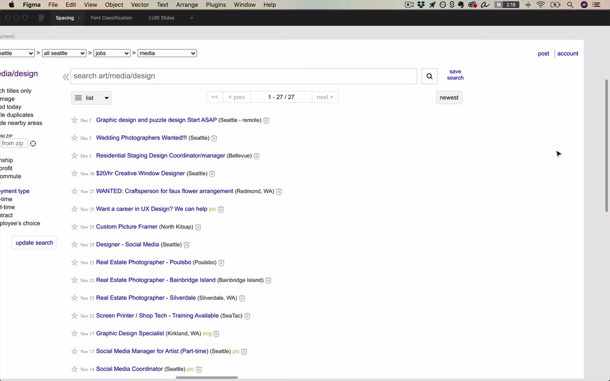Go to previous results page
This screenshot has width=610, height=381.
pos(237,97)
